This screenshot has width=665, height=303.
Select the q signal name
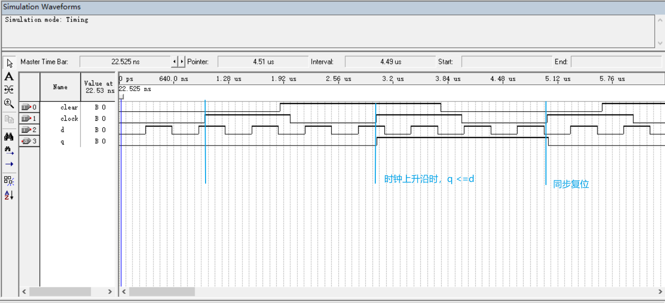[62, 142]
